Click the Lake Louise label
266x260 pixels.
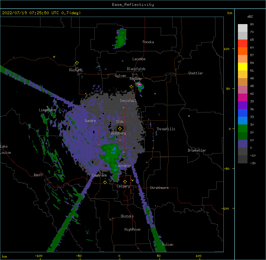(6, 149)
